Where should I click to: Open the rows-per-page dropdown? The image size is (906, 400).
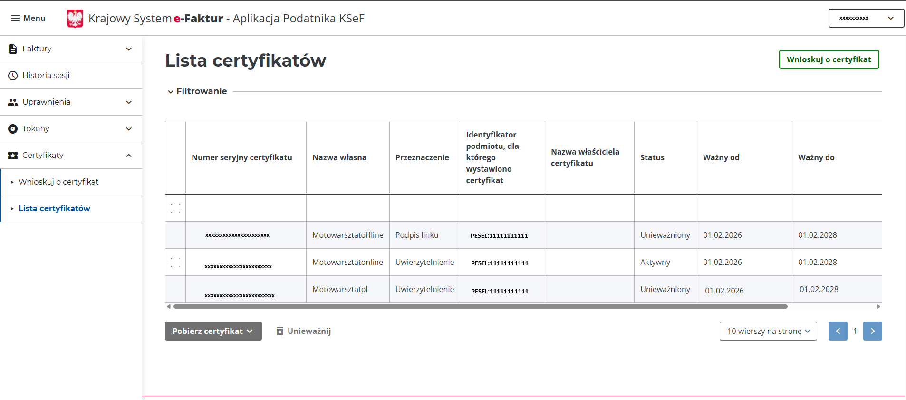coord(768,331)
